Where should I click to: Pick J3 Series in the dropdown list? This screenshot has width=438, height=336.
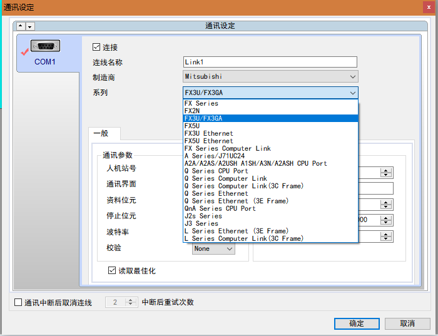point(201,223)
